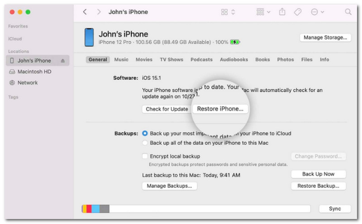
Task: Click the Sync button
Action: coord(335,209)
